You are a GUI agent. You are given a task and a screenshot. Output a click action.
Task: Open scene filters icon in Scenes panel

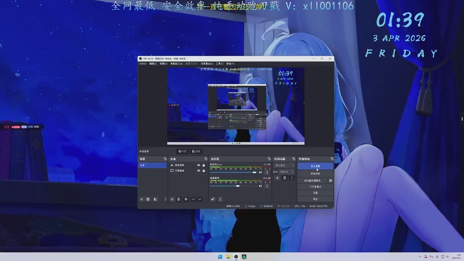point(155,199)
